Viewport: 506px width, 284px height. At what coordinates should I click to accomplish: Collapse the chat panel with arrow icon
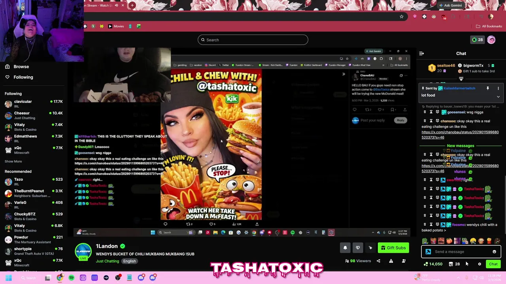(x=421, y=53)
